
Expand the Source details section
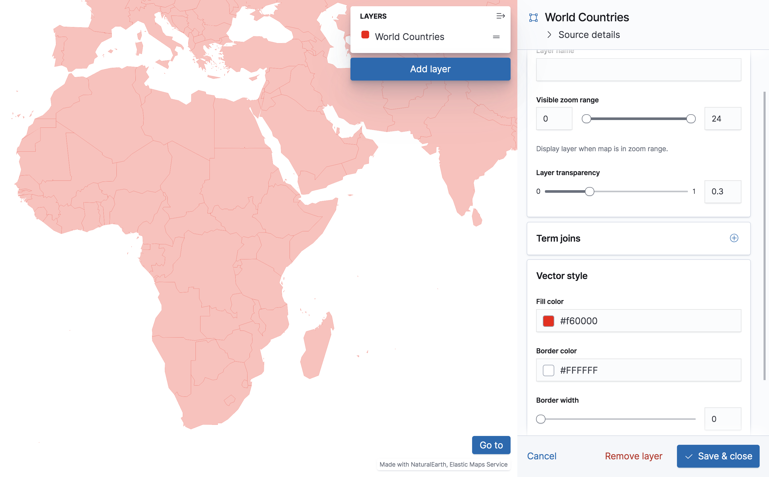[x=550, y=35]
